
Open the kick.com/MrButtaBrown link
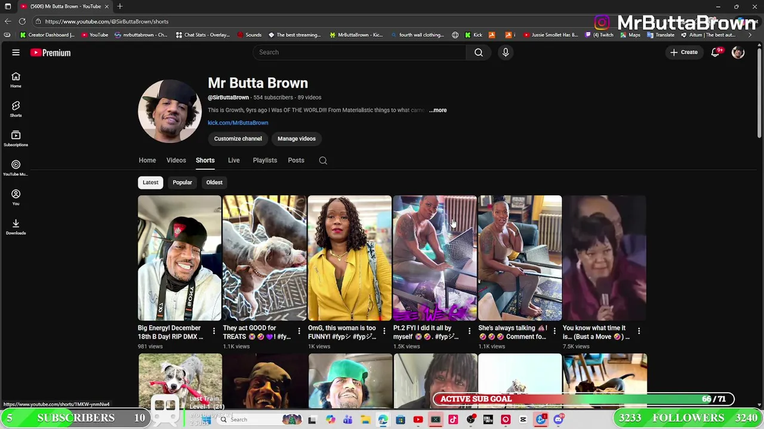click(x=238, y=123)
